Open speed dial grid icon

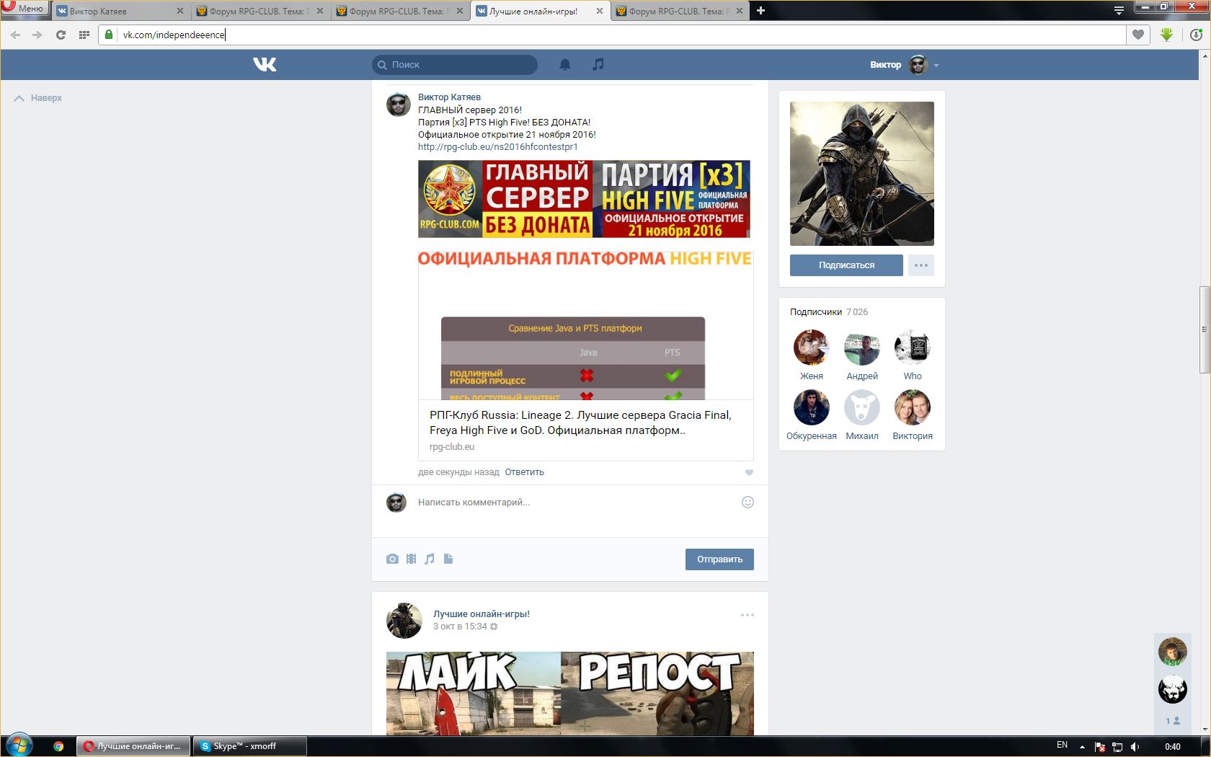click(84, 35)
